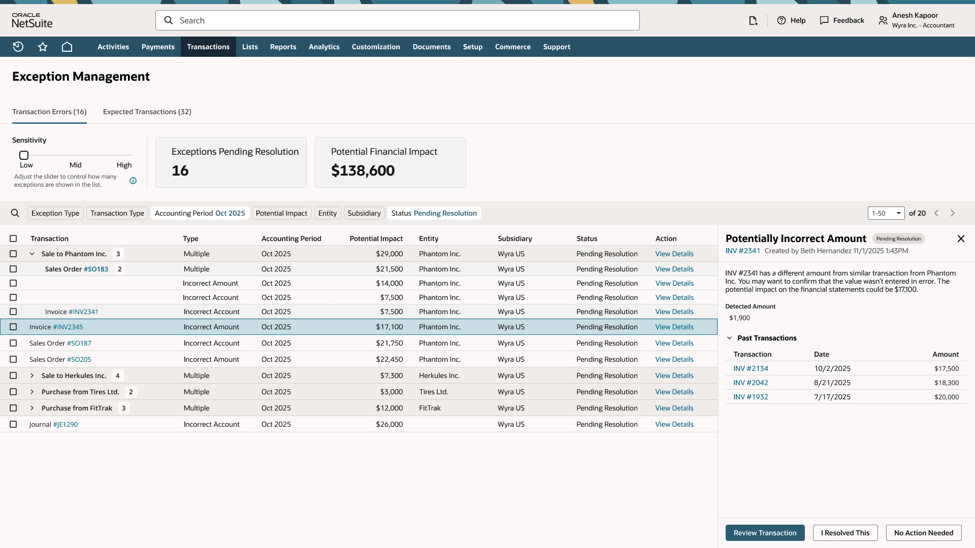This screenshot has width=975, height=548.
Task: Select checkbox for Invoice #INV2345 row
Action: 13,327
